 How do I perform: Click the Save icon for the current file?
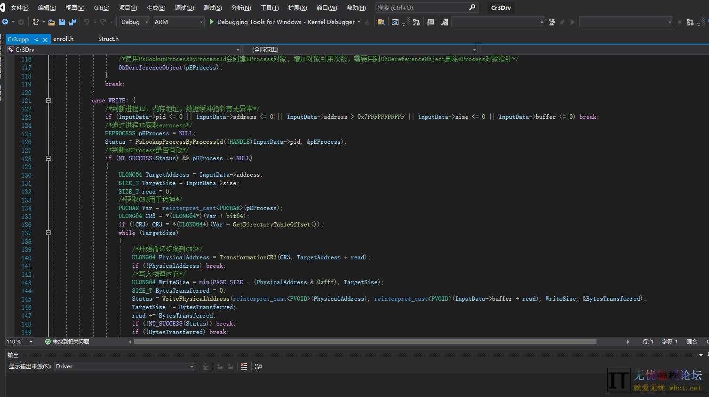click(x=62, y=22)
